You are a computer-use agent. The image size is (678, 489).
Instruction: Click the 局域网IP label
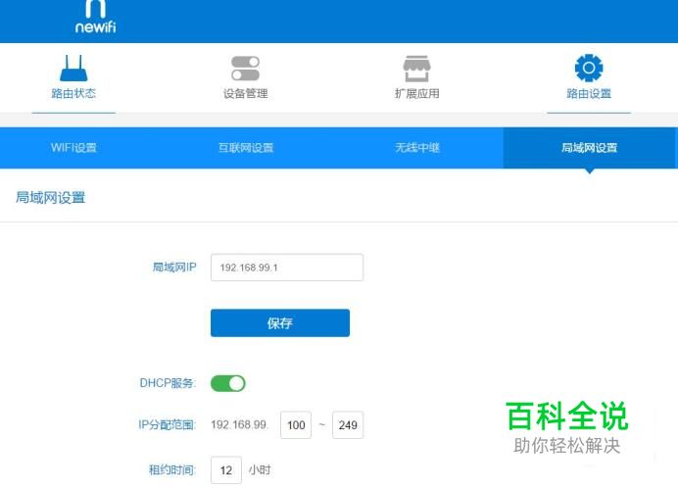[x=174, y=268]
